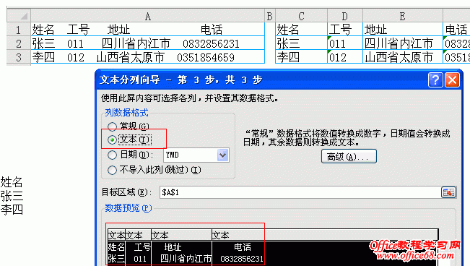Select cell E1 with 地址
470x266 pixels.
403,30
